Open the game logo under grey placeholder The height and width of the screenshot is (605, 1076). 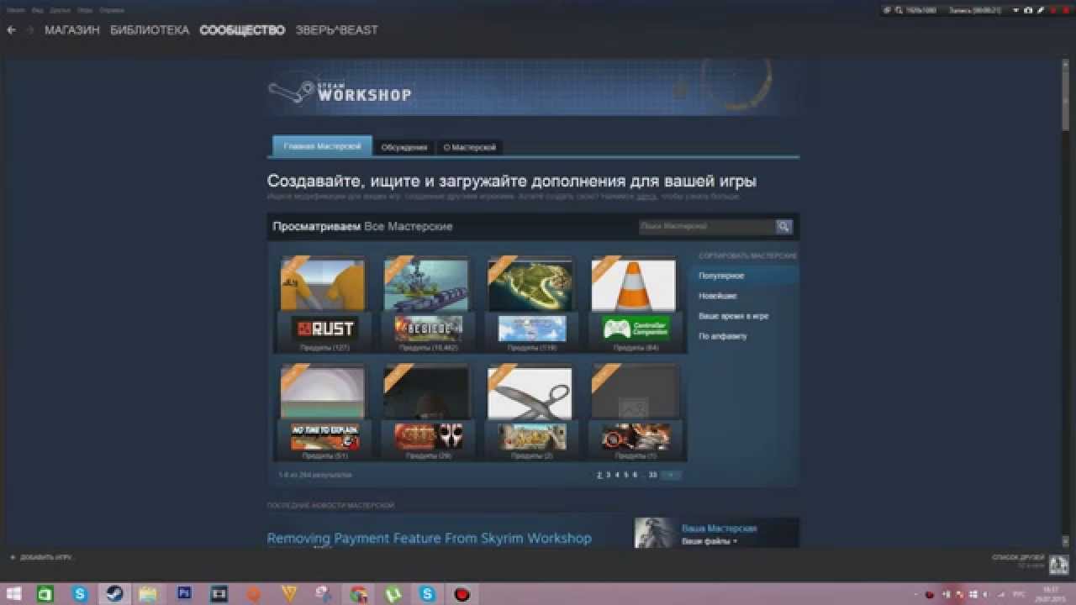636,436
